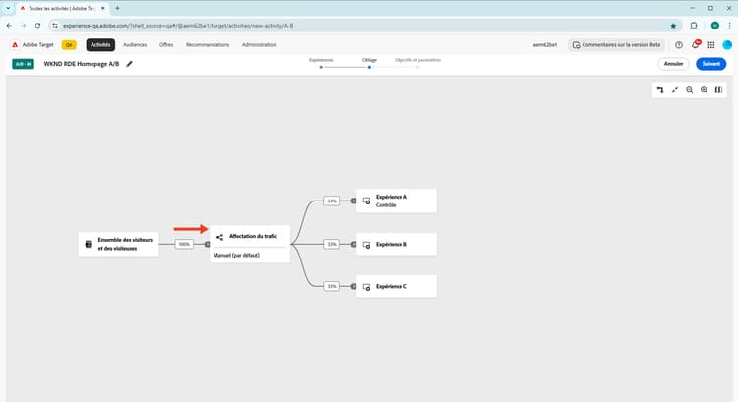
Task: Click the magnifier icon left of the minimap toggle
Action: pos(704,90)
